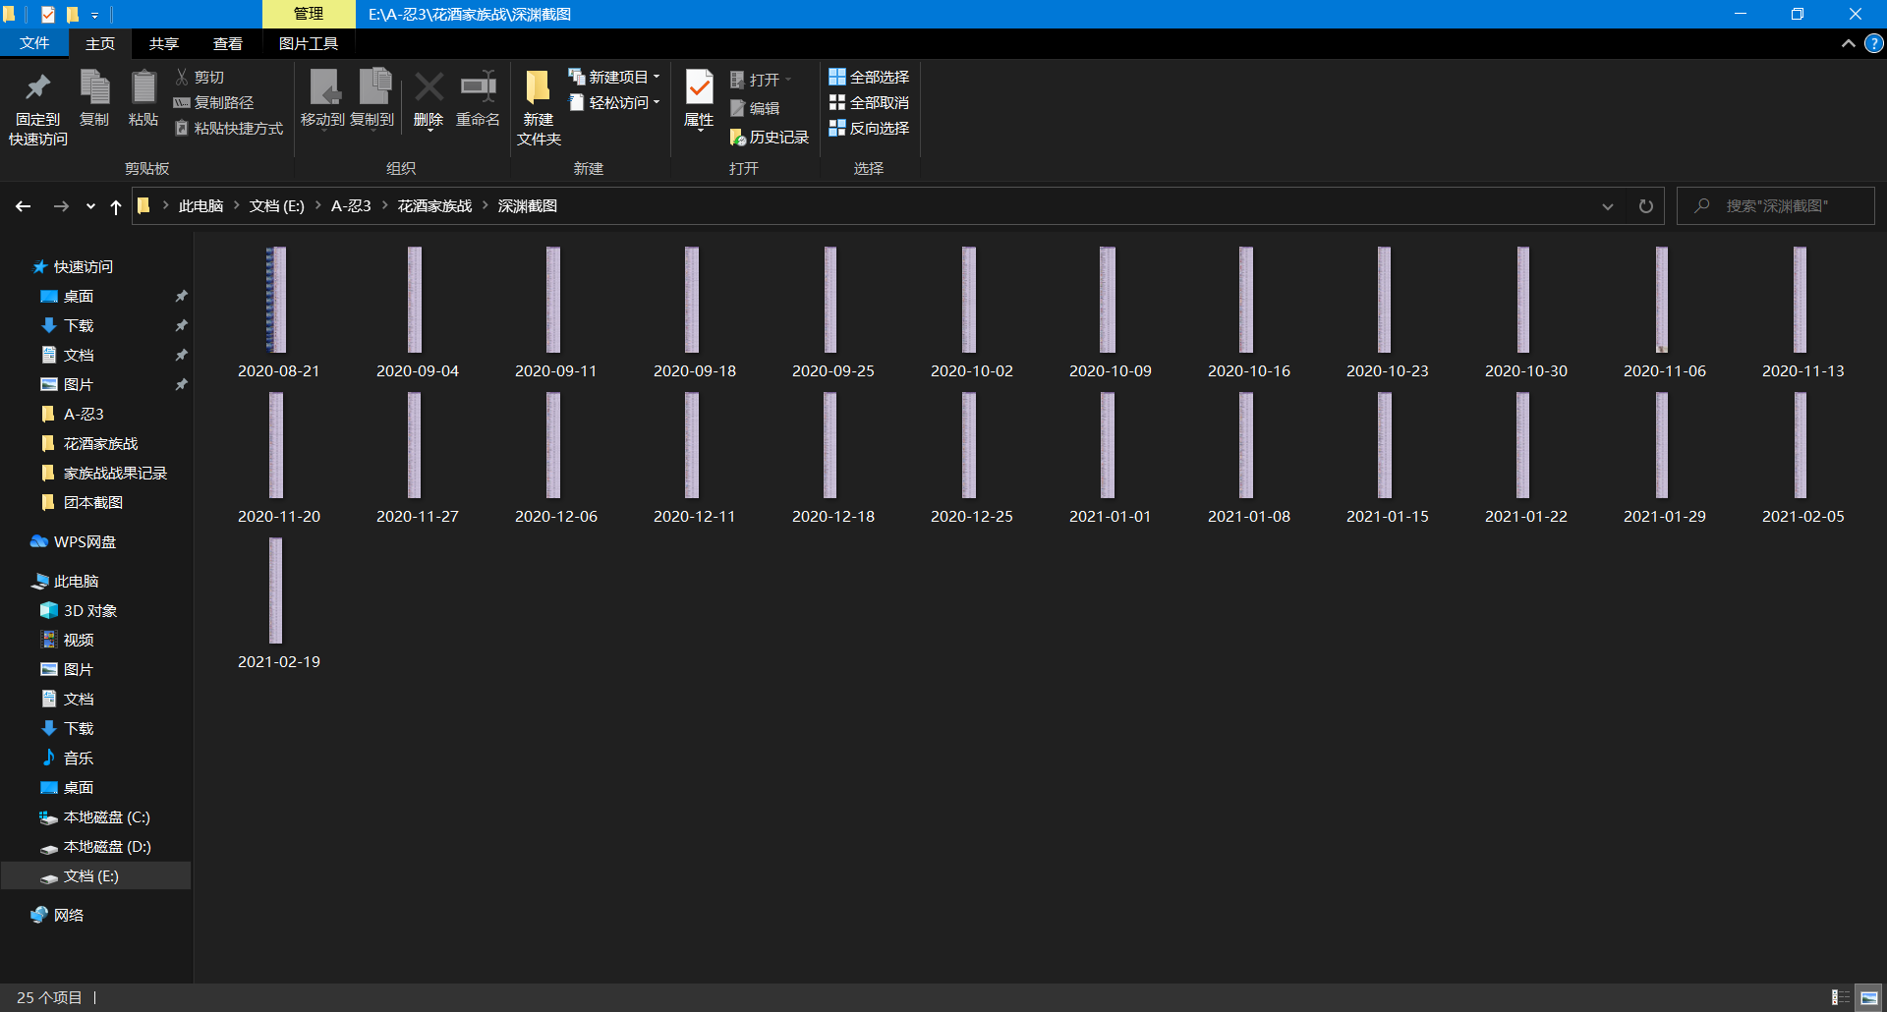Open the File menu tab

(34, 43)
